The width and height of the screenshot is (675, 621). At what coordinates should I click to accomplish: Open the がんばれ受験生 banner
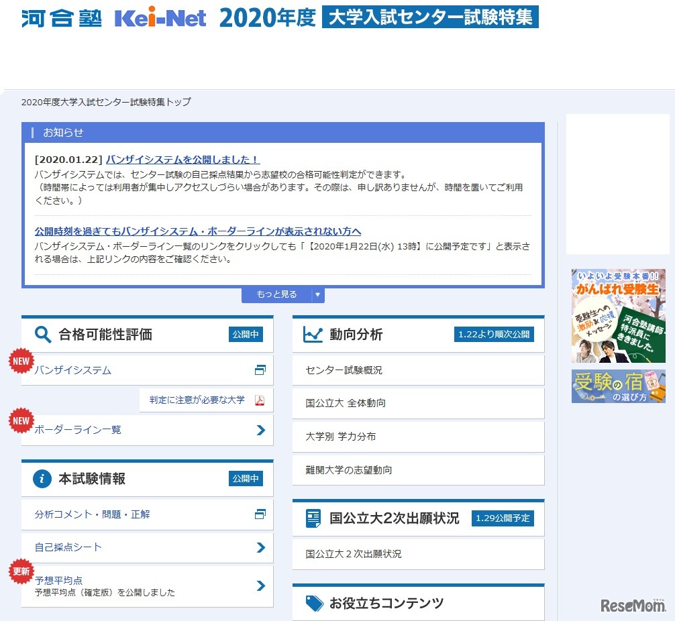tap(619, 315)
